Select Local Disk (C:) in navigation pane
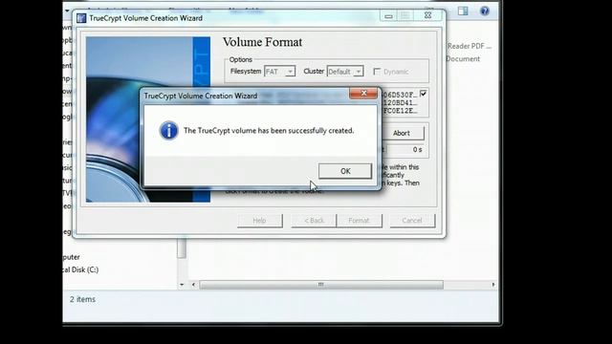The width and height of the screenshot is (612, 344). point(80,269)
